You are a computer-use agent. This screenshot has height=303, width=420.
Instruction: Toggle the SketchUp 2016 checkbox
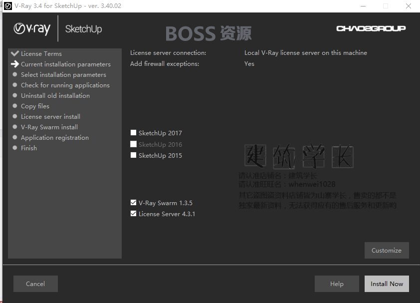tap(133, 144)
